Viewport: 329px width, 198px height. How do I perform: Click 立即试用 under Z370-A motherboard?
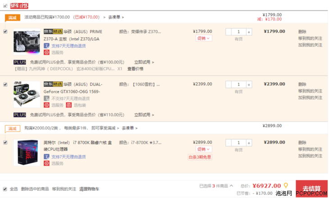144,62
